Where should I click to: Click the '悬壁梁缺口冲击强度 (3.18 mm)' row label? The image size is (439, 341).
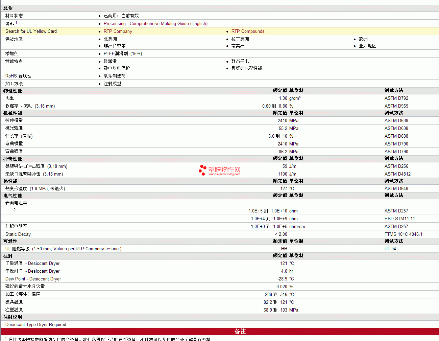(x=36, y=166)
